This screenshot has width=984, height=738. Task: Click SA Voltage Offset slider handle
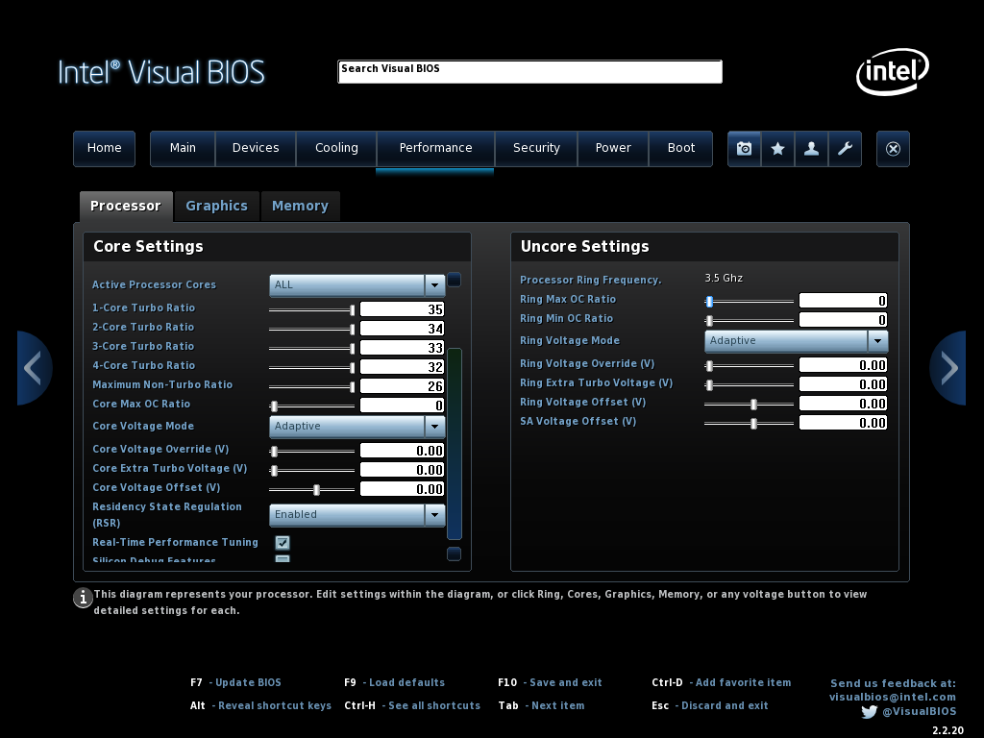tap(753, 424)
